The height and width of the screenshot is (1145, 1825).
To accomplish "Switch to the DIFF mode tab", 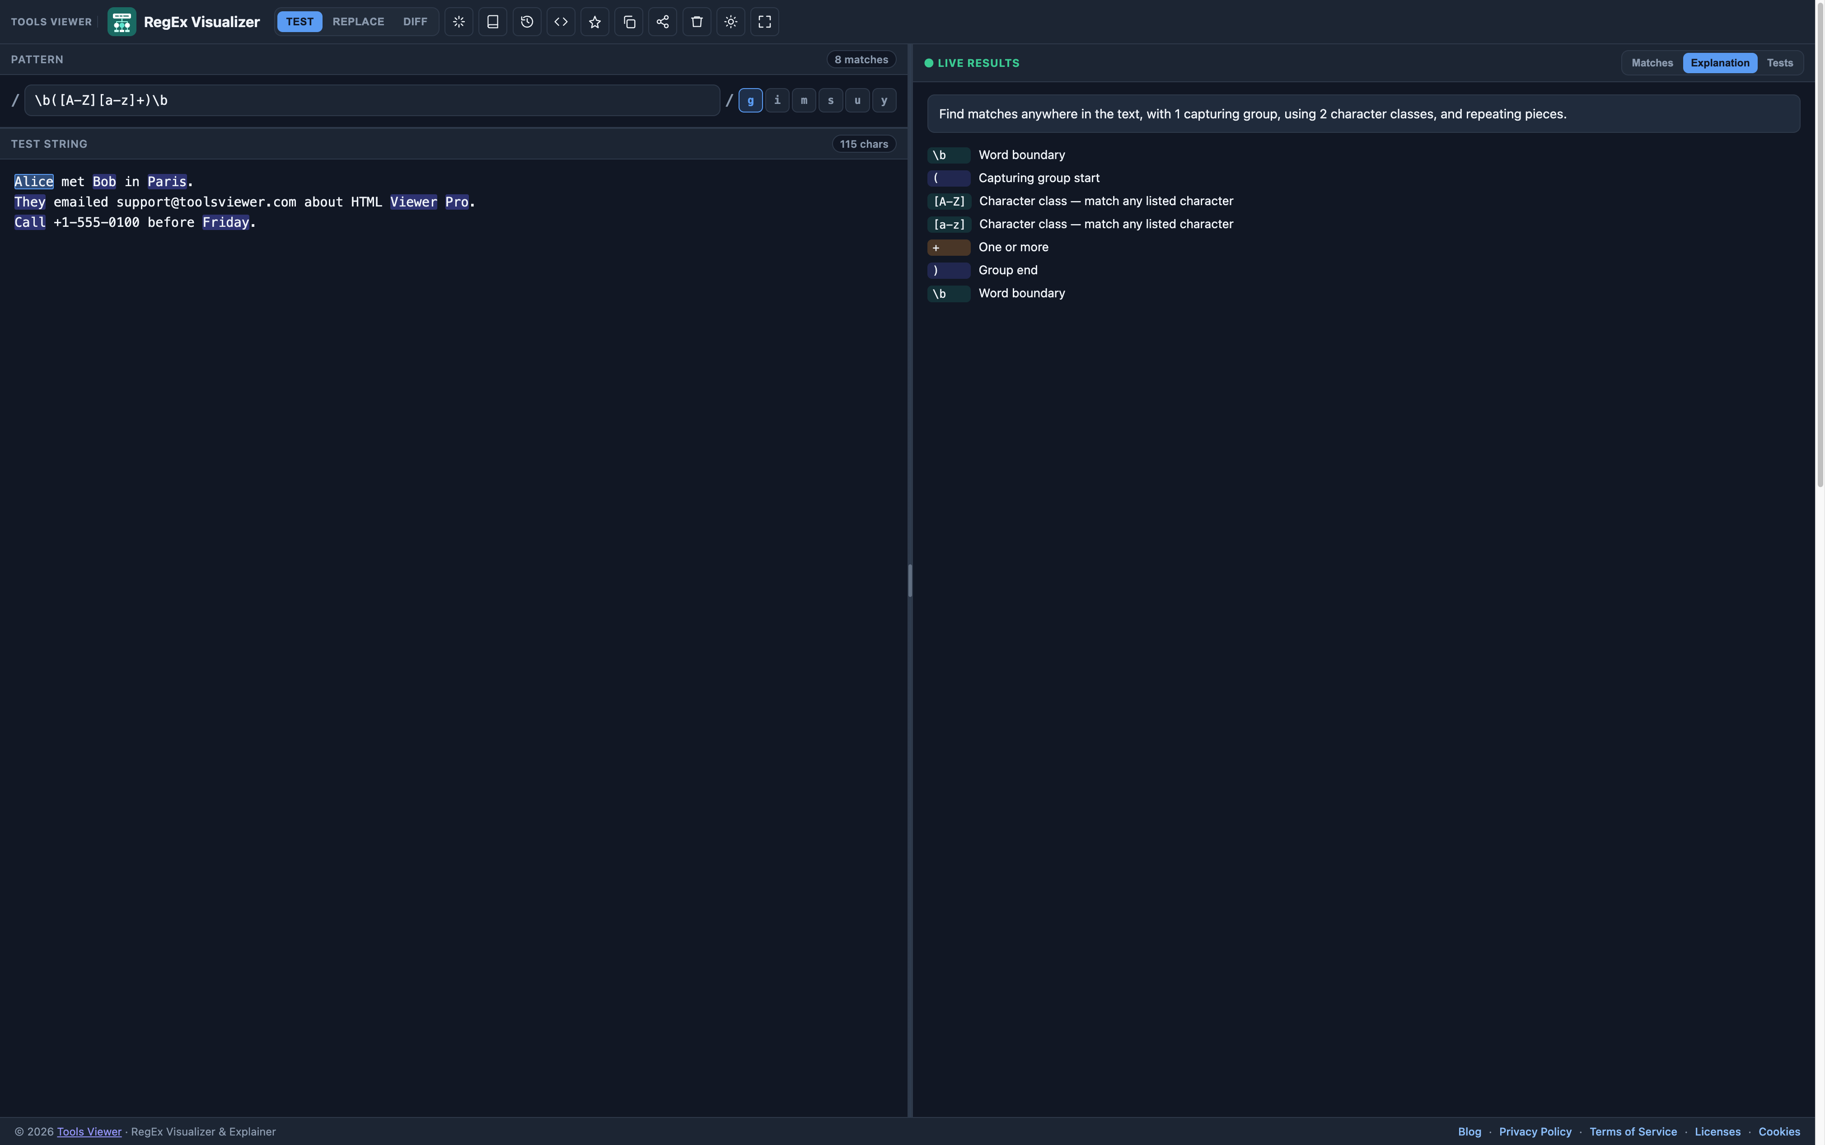I will (415, 22).
